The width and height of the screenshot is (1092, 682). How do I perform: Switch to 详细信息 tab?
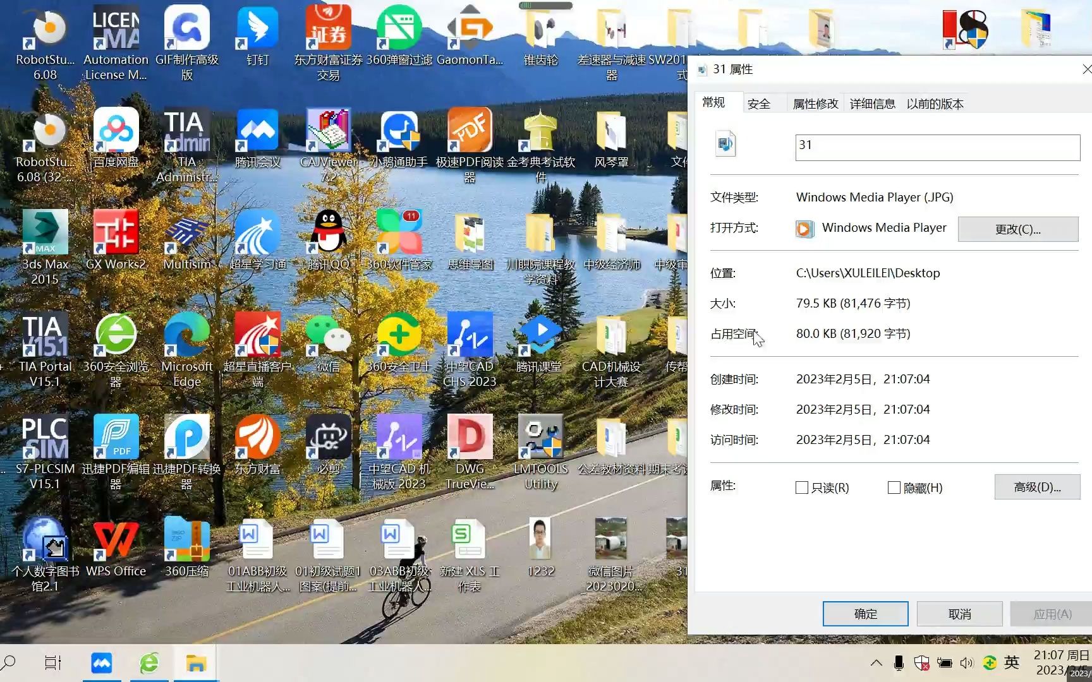coord(872,104)
